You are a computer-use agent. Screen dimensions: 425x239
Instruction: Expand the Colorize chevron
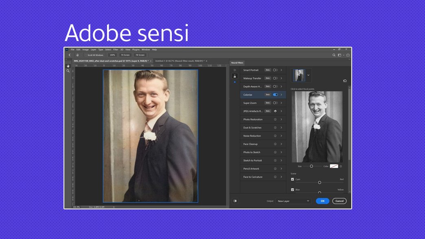(281, 95)
